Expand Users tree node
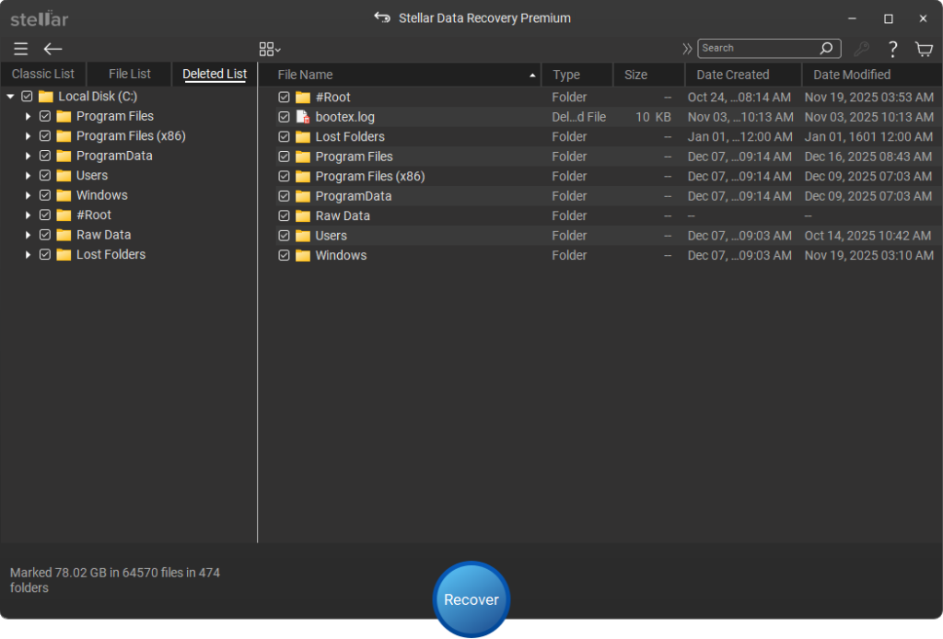This screenshot has width=943, height=639. (28, 176)
